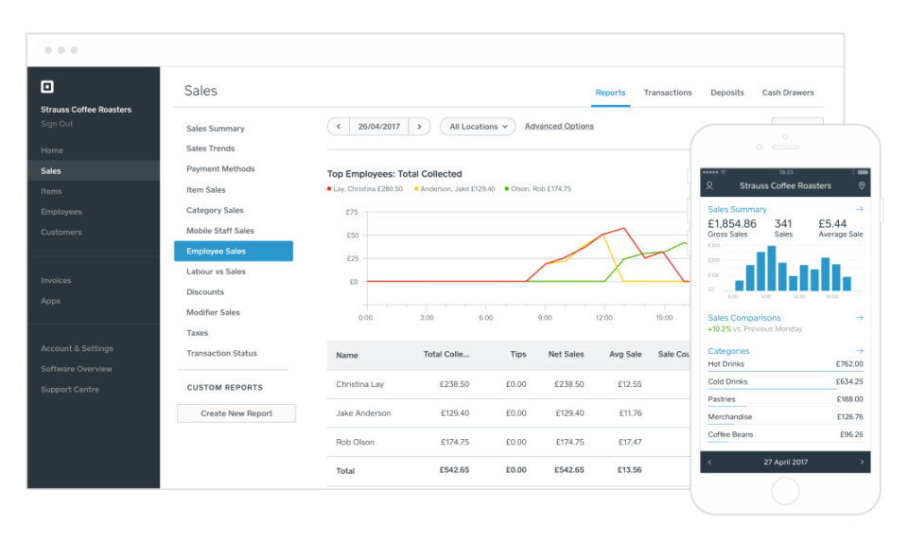
Task: Click red Lay, Christina legend dot
Action: coord(329,188)
